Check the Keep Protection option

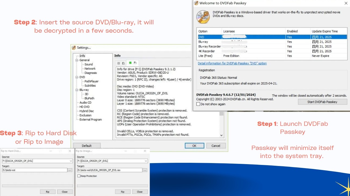79,176
